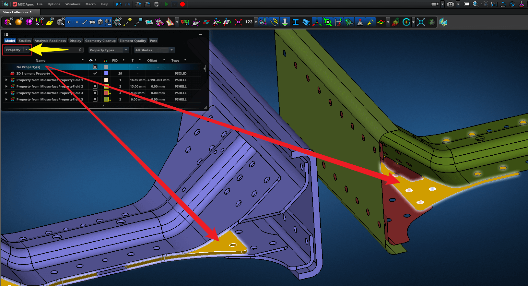Click red color swatch of PropertyField 3
Viewport: 528px width, 286px height.
106,93
